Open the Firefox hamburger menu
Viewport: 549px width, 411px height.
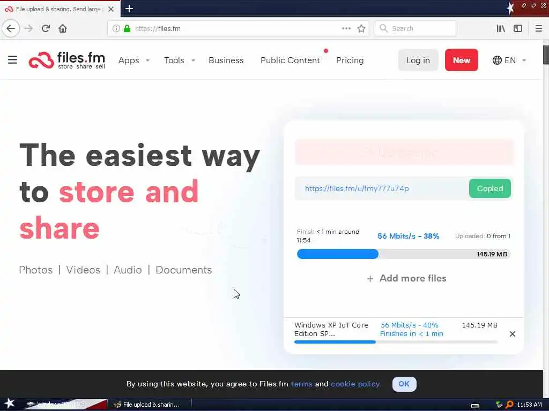pyautogui.click(x=538, y=28)
